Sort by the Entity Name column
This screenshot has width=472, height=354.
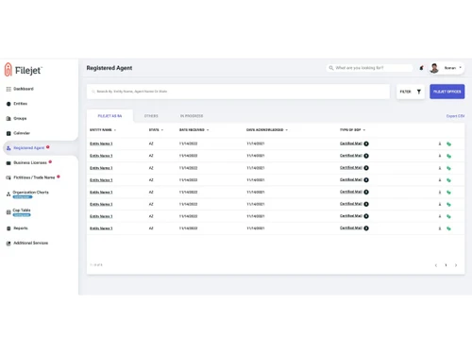[103, 130]
